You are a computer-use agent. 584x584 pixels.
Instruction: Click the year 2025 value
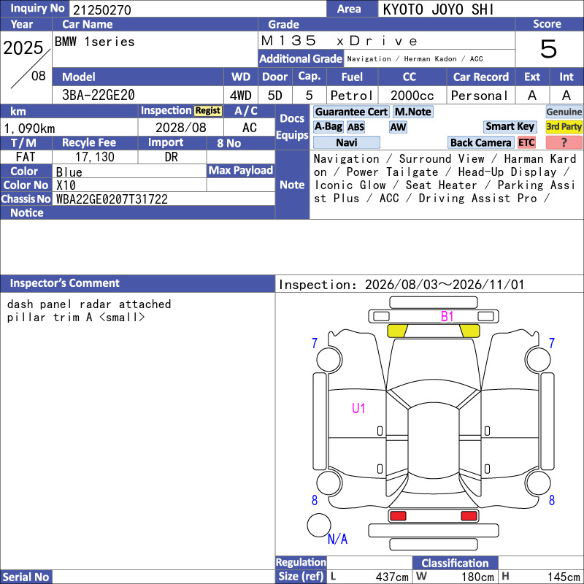[x=23, y=47]
